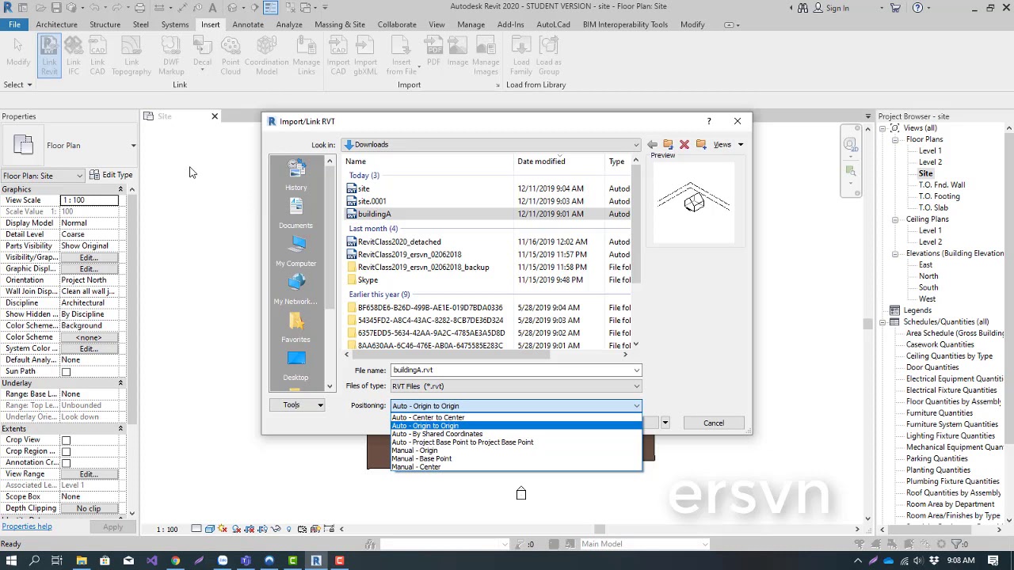Image resolution: width=1014 pixels, height=570 pixels.
Task: Select Auto - By Shared Coordinates option
Action: point(516,434)
